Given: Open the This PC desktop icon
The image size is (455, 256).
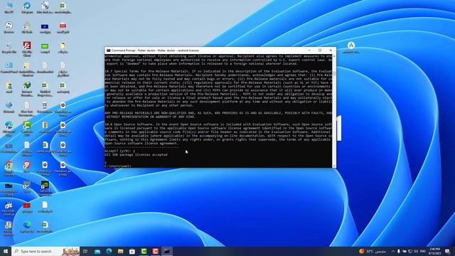Looking at the screenshot, I should tap(9, 7).
